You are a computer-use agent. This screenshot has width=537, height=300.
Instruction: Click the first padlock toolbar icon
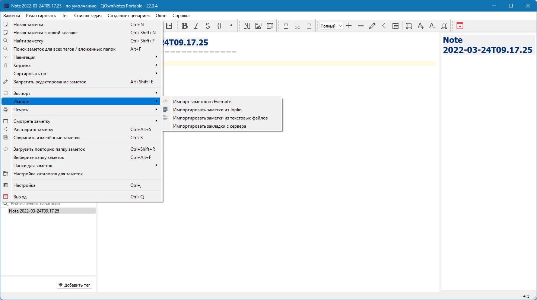point(286,26)
